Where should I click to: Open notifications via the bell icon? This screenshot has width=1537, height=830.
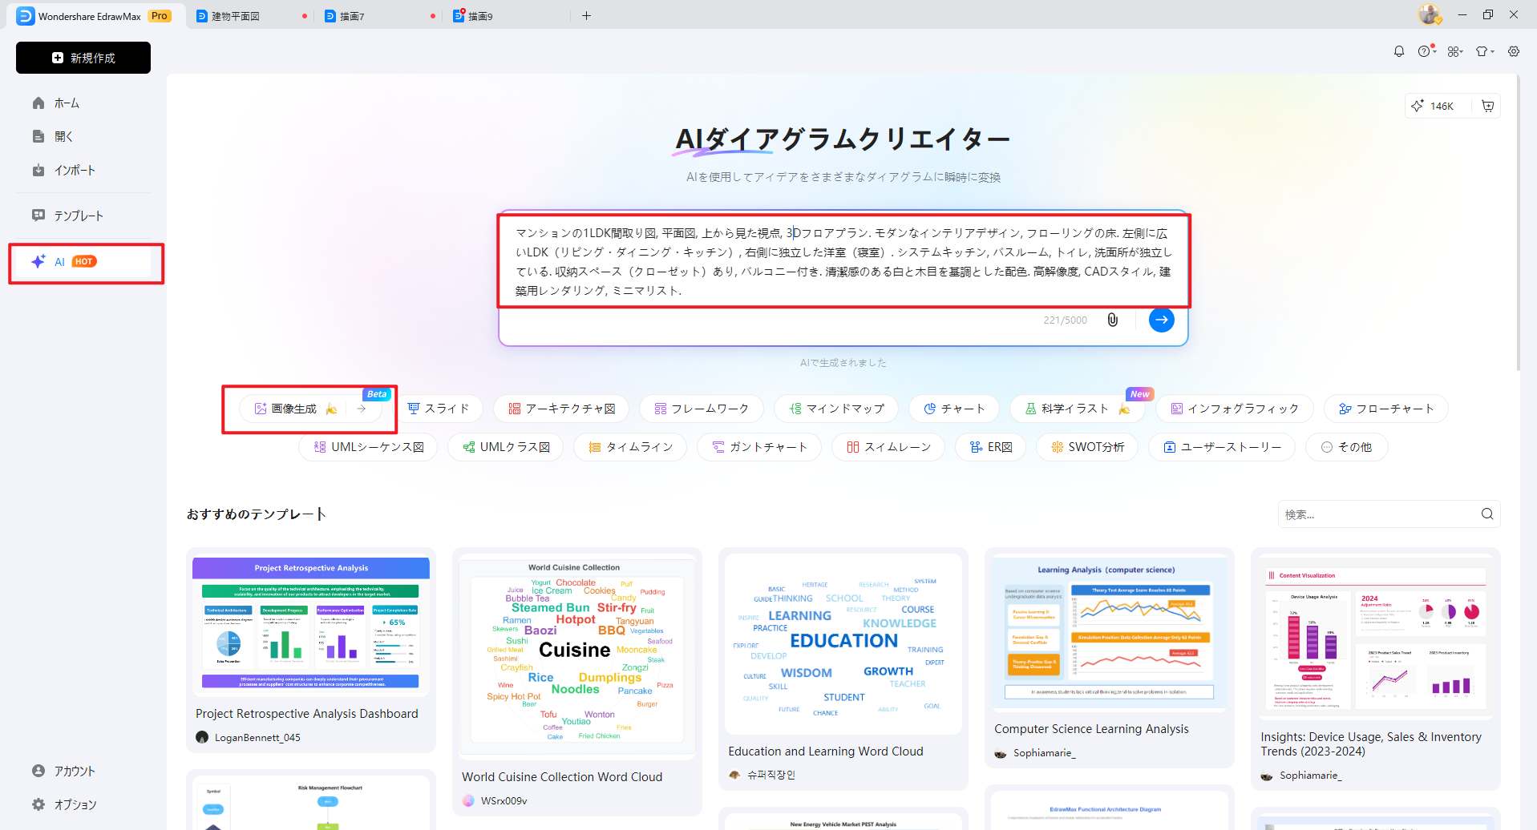[1398, 50]
